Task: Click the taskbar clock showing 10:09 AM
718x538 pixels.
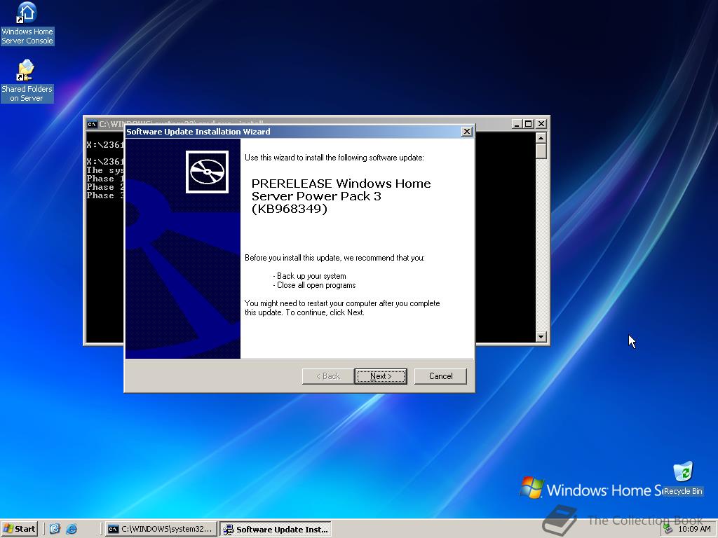Action: tap(694, 529)
